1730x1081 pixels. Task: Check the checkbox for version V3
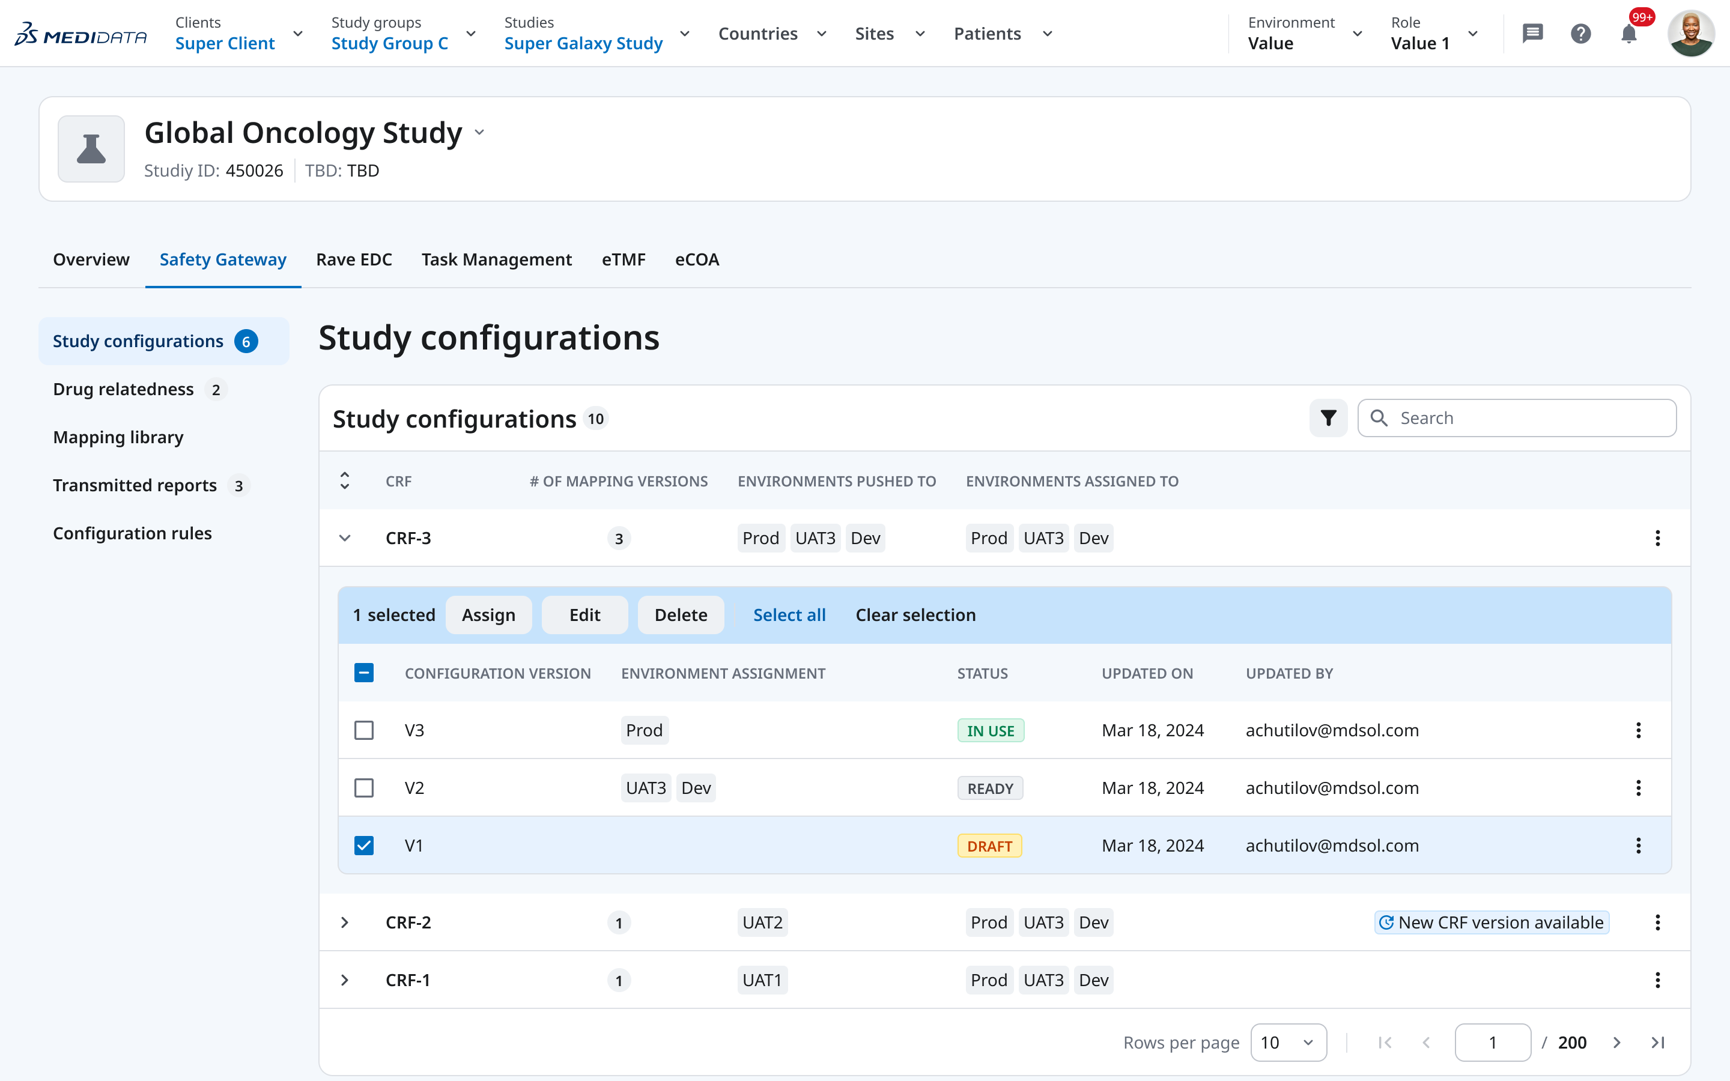click(364, 730)
